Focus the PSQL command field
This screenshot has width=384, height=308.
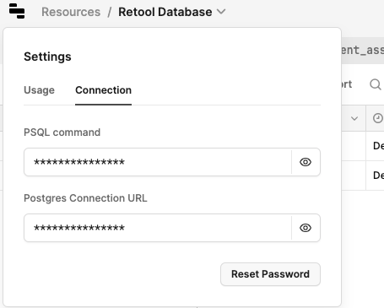coord(158,162)
